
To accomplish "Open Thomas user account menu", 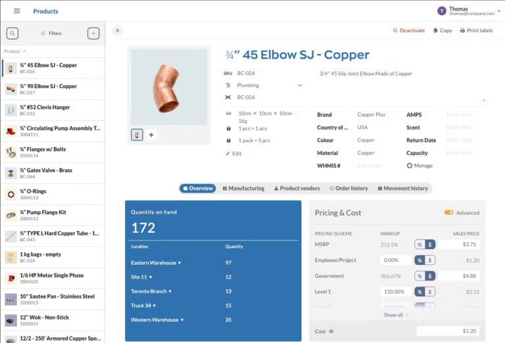I will coord(469,11).
